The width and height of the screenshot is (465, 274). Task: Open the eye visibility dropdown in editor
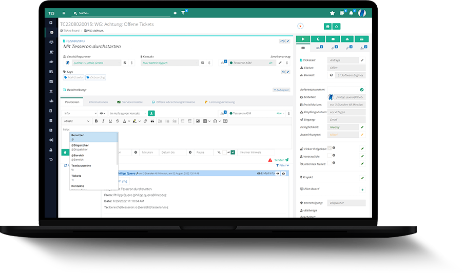102,113
